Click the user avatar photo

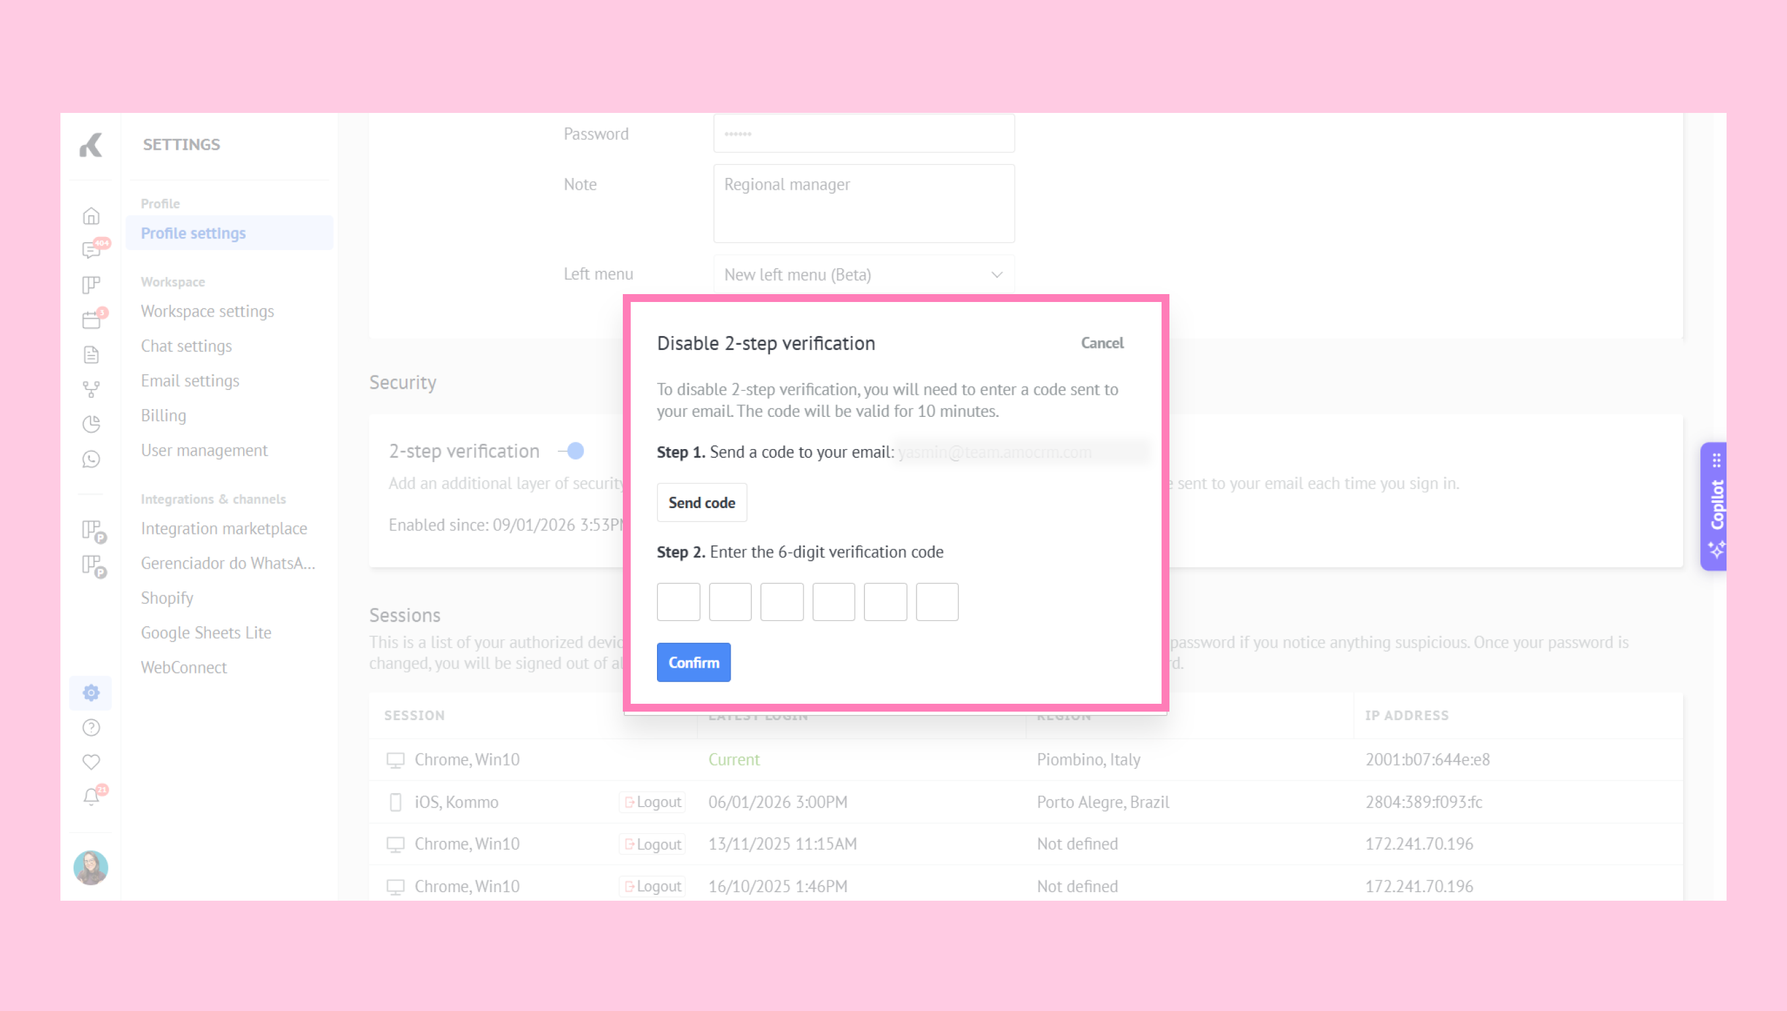[x=91, y=867]
